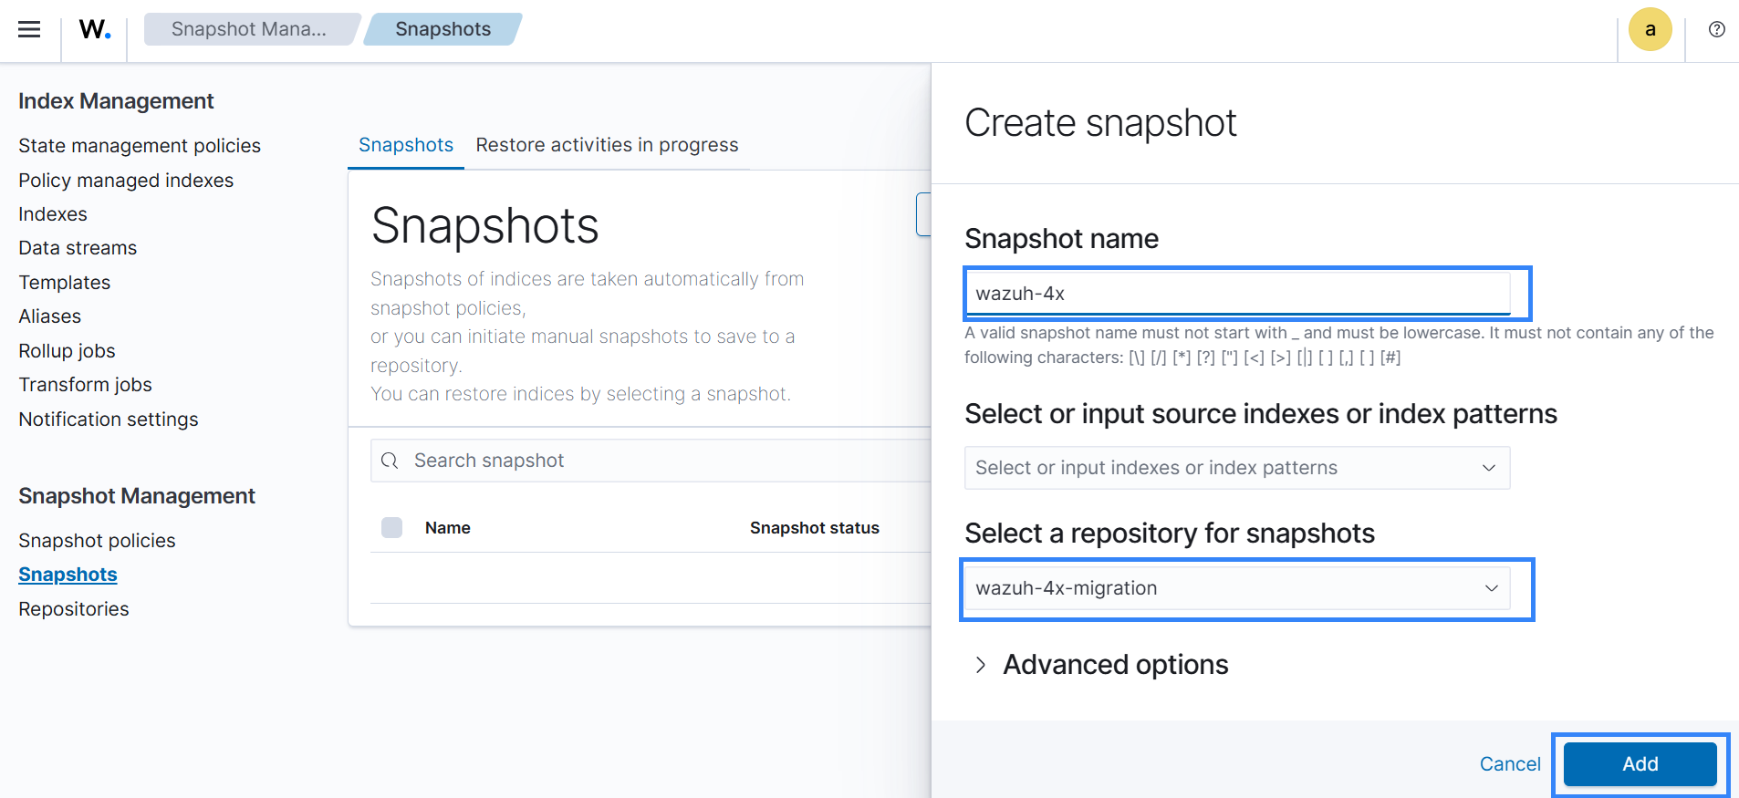Toggle the select-all snapshots checkbox

pyautogui.click(x=391, y=527)
